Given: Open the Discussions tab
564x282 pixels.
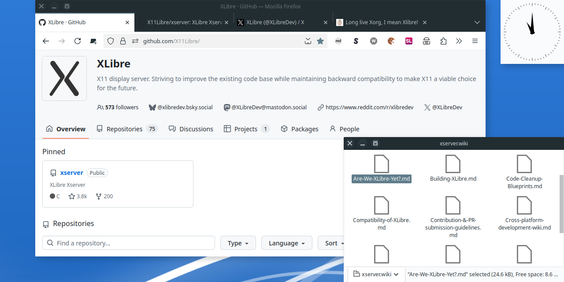Looking at the screenshot, I should tap(191, 129).
